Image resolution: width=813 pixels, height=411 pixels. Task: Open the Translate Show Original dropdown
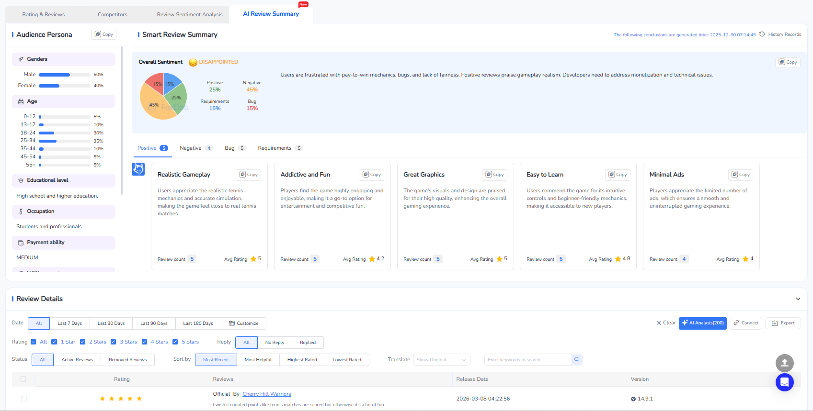coord(441,360)
